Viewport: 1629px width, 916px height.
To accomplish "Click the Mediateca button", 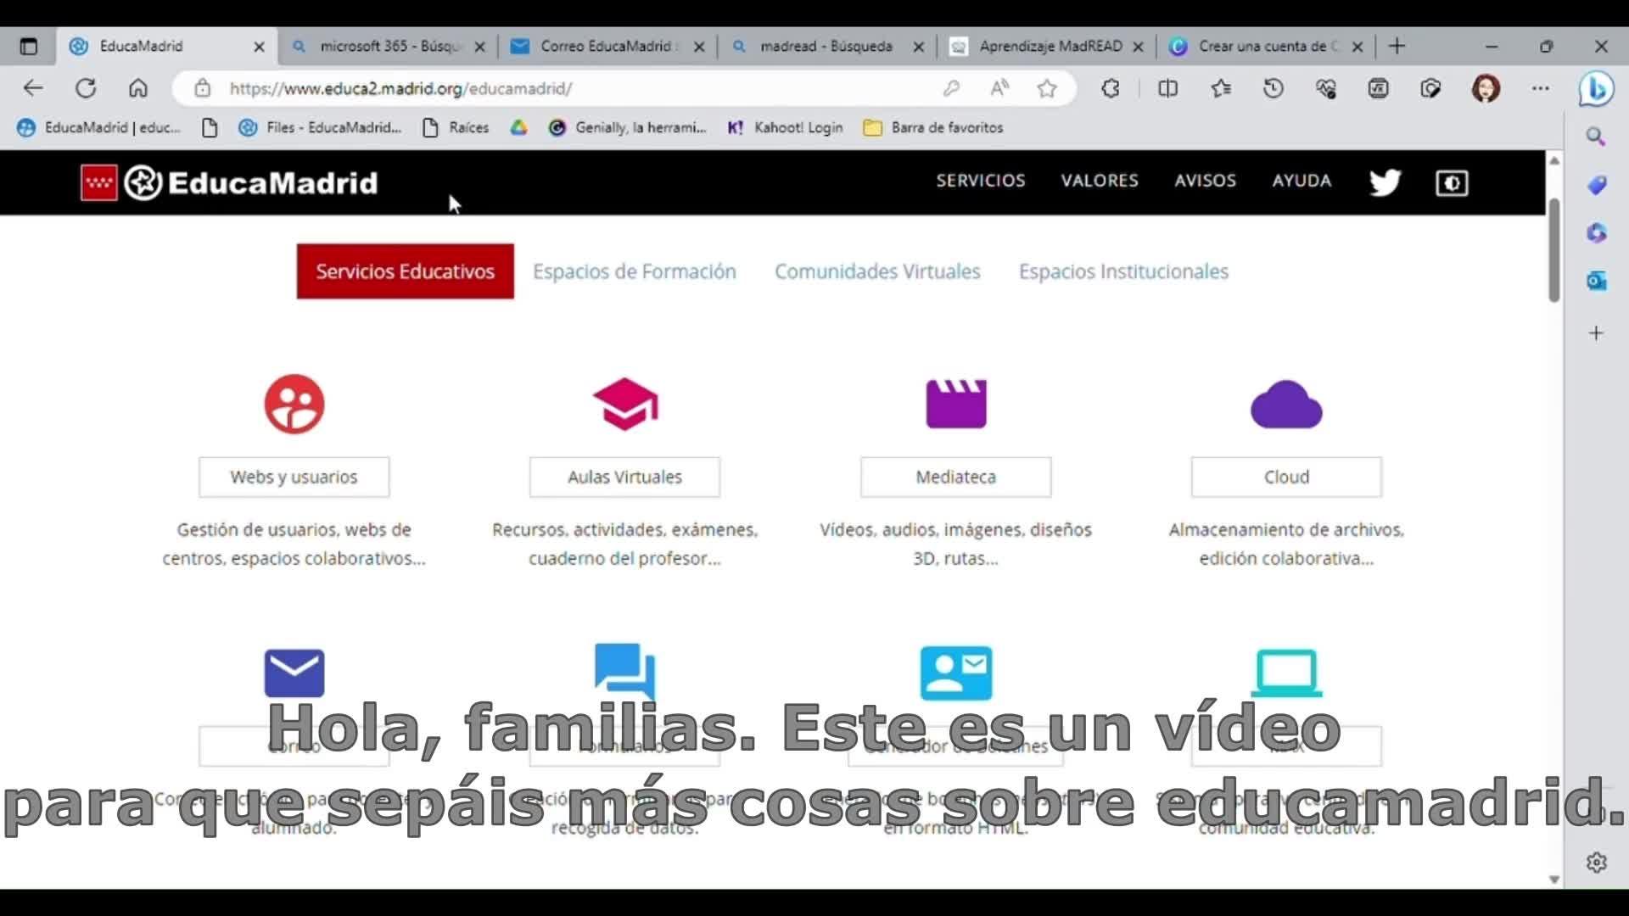I will tap(955, 477).
